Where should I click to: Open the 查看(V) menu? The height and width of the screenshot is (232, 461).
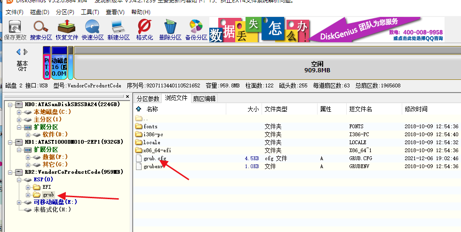tap(115, 12)
